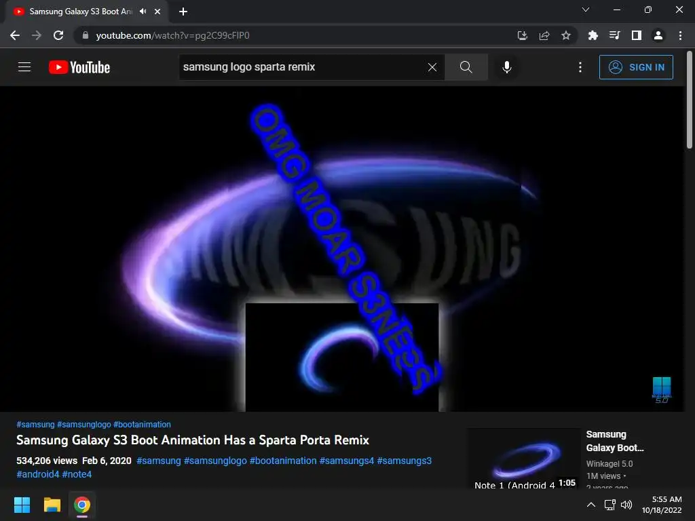The image size is (695, 521).
Task: Open #android4 hashtag link
Action: pos(38,474)
